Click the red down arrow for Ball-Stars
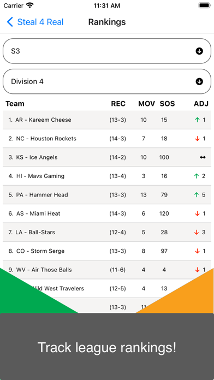 (197, 232)
